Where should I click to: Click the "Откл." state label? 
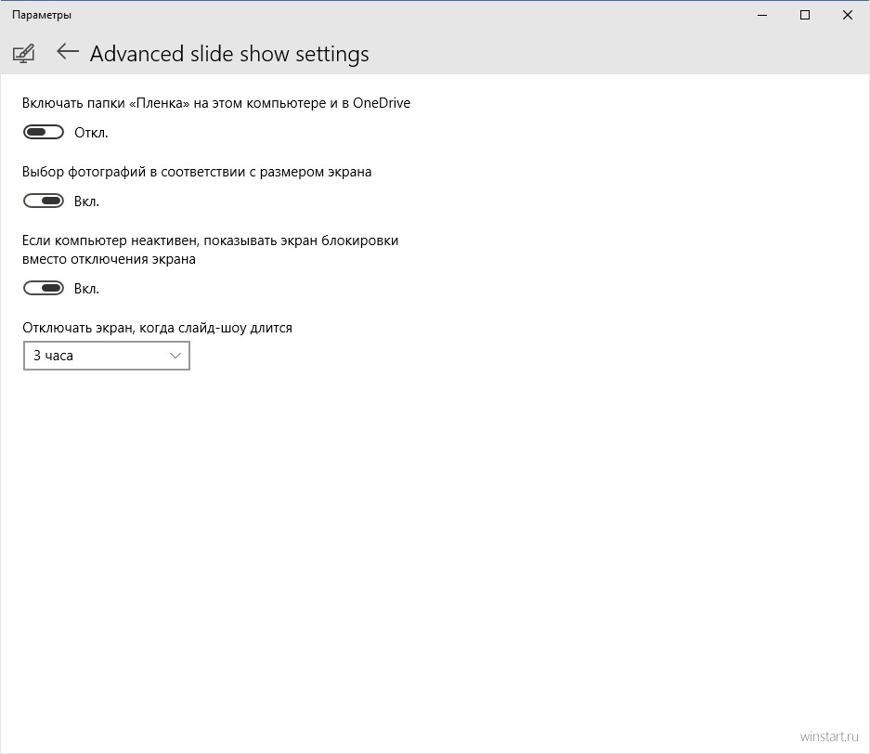point(91,133)
